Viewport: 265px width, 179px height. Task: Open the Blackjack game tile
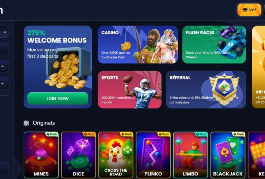click(x=228, y=155)
